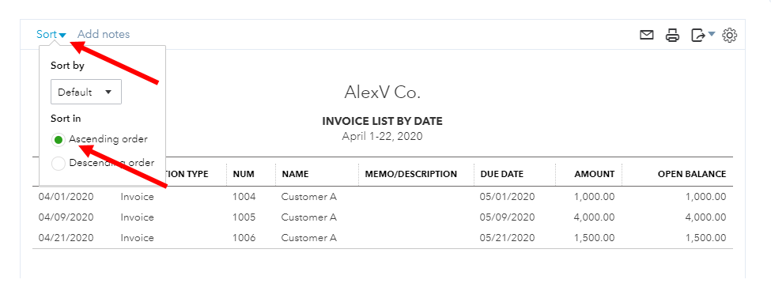
Task: Open the 04/09/2020 invoice date cell
Action: [66, 217]
